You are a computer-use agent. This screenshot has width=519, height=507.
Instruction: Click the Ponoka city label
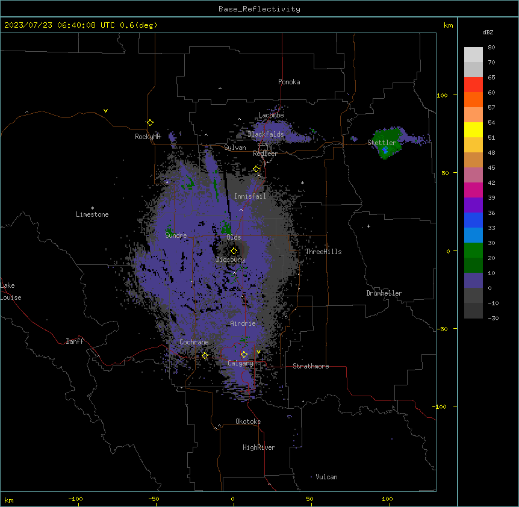[289, 82]
